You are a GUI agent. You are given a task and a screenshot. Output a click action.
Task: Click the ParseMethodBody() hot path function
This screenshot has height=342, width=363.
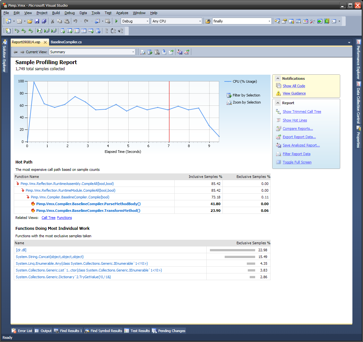(89, 204)
